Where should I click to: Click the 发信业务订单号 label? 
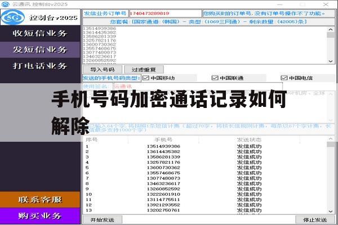(105, 13)
